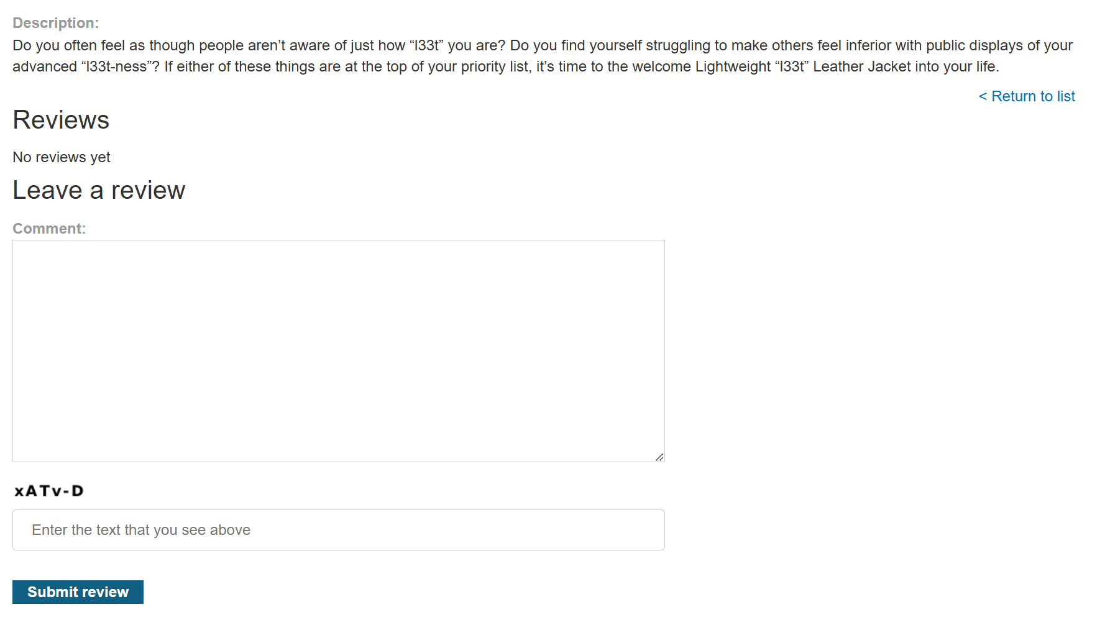Click the Comment label
Image resolution: width=1105 pixels, height=625 pixels.
coord(49,229)
